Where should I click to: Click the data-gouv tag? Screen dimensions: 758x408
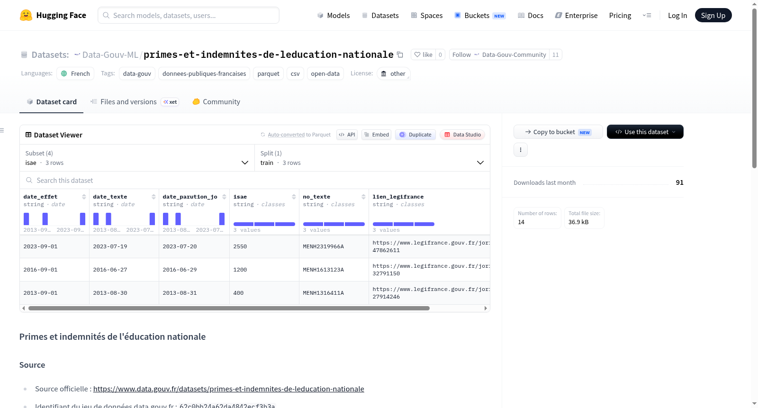[x=137, y=73]
